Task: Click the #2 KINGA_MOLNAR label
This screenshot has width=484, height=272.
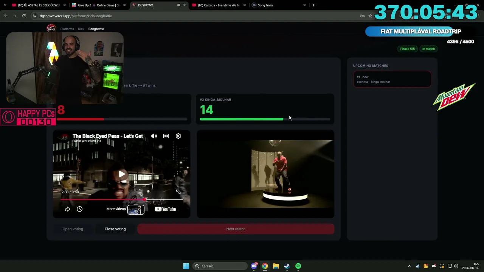Action: [216, 100]
